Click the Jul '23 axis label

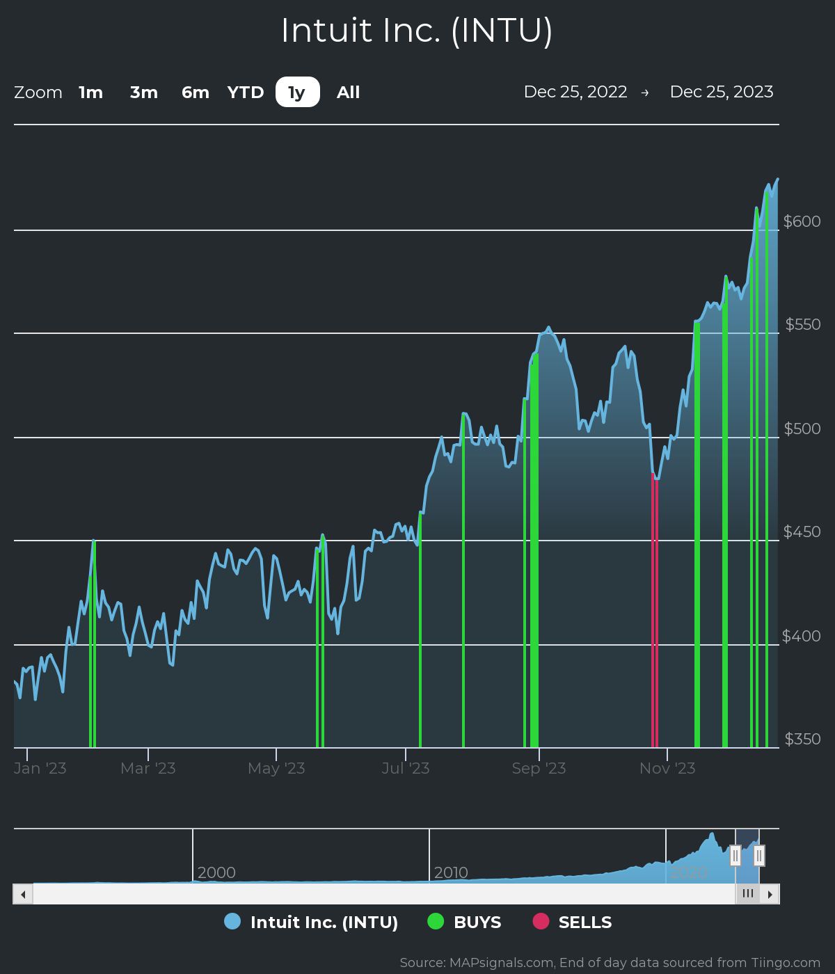[406, 768]
